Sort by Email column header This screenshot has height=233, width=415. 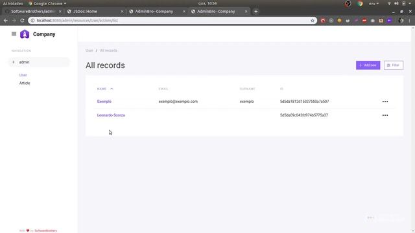pos(163,89)
